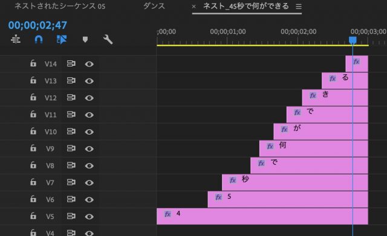
Task: Toggle lock on track V14
Action: point(33,63)
